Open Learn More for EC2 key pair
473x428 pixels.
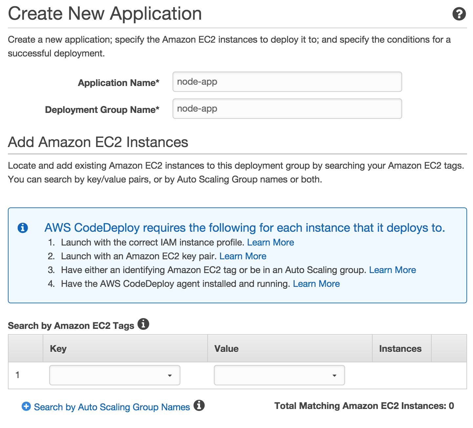(243, 256)
